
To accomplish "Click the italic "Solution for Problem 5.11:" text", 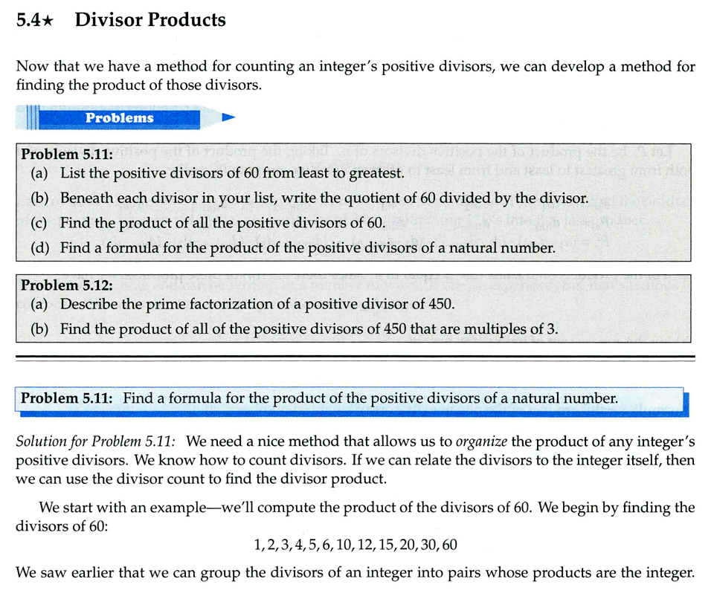I will tap(95, 441).
